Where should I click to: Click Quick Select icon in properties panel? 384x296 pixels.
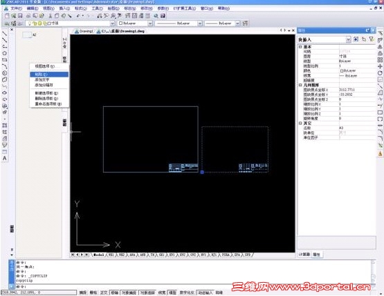click(x=356, y=39)
